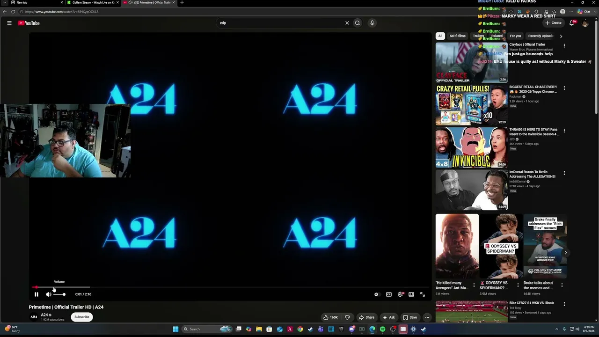Open the Create button on YouTube
Image resolution: width=599 pixels, height=337 pixels.
[553, 23]
